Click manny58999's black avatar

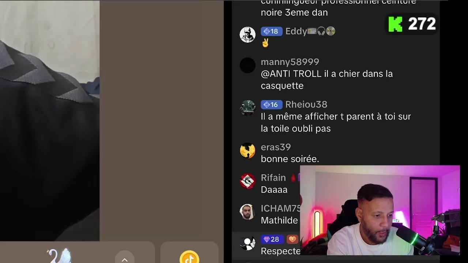[x=248, y=65]
